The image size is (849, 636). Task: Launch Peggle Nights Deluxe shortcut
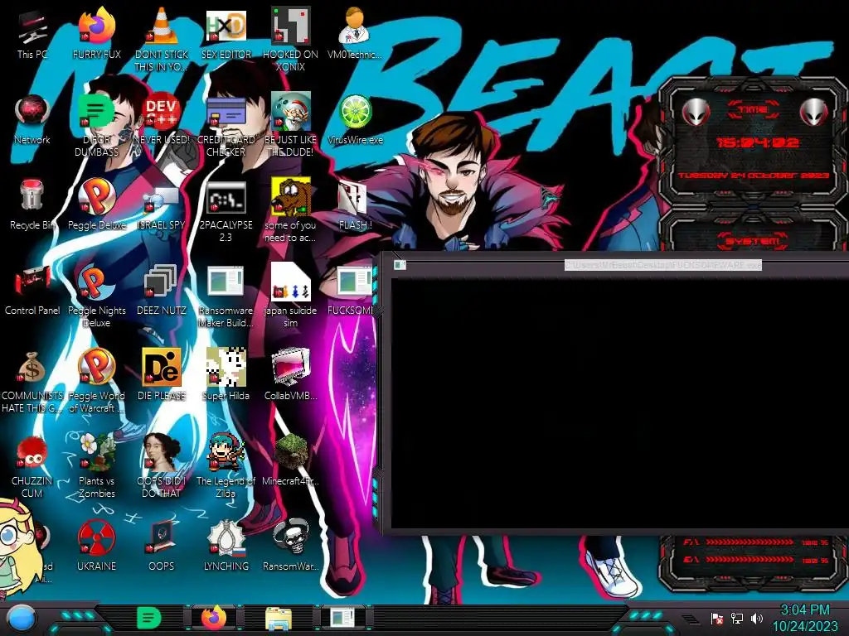tap(97, 282)
